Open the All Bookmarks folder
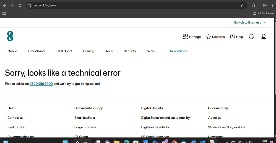The image size is (276, 143). click(x=263, y=13)
